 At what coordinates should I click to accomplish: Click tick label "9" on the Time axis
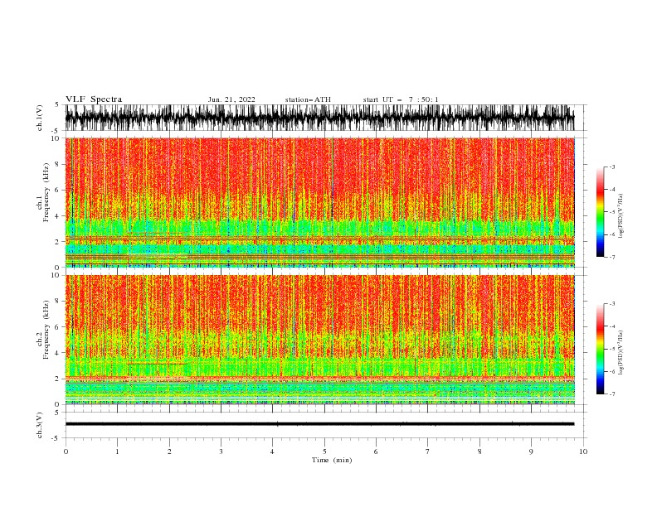pos(531,451)
